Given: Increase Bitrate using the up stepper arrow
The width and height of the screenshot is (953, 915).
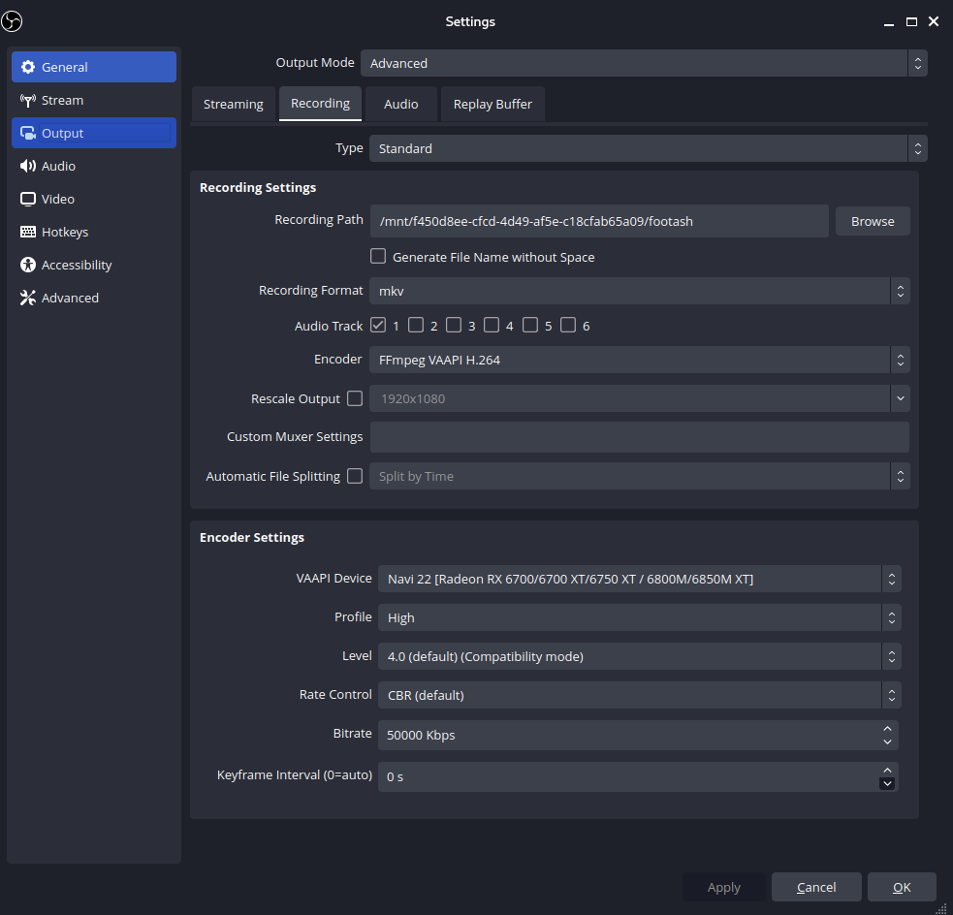Looking at the screenshot, I should 889,729.
